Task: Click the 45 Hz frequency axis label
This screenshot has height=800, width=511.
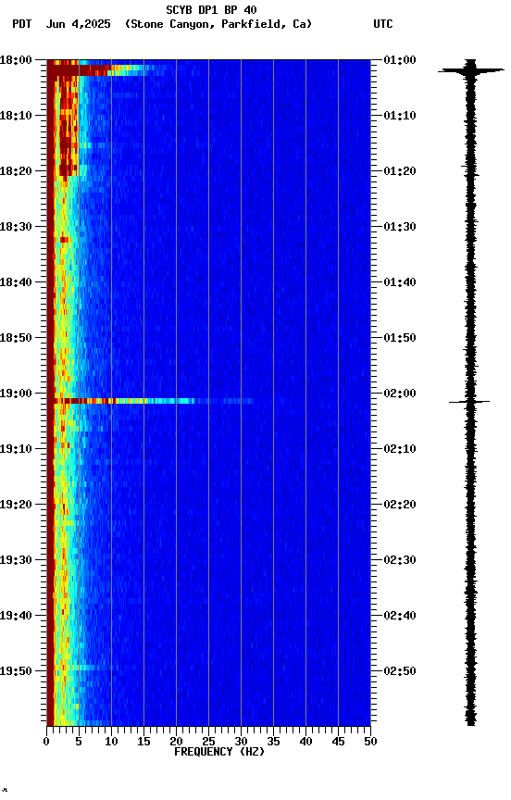Action: 338,742
